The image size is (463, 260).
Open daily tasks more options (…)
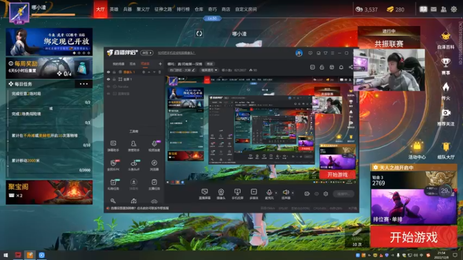tap(83, 84)
